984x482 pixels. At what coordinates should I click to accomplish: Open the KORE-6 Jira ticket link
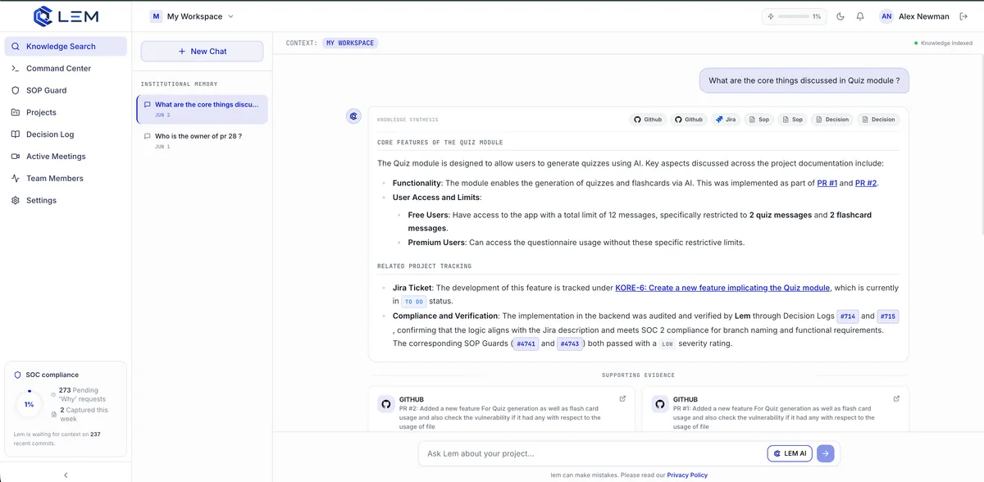tap(723, 288)
